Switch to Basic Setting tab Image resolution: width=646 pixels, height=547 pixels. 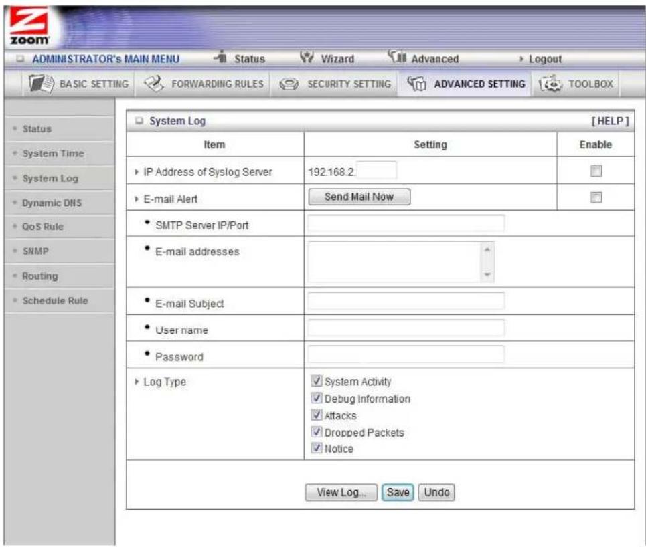79,84
